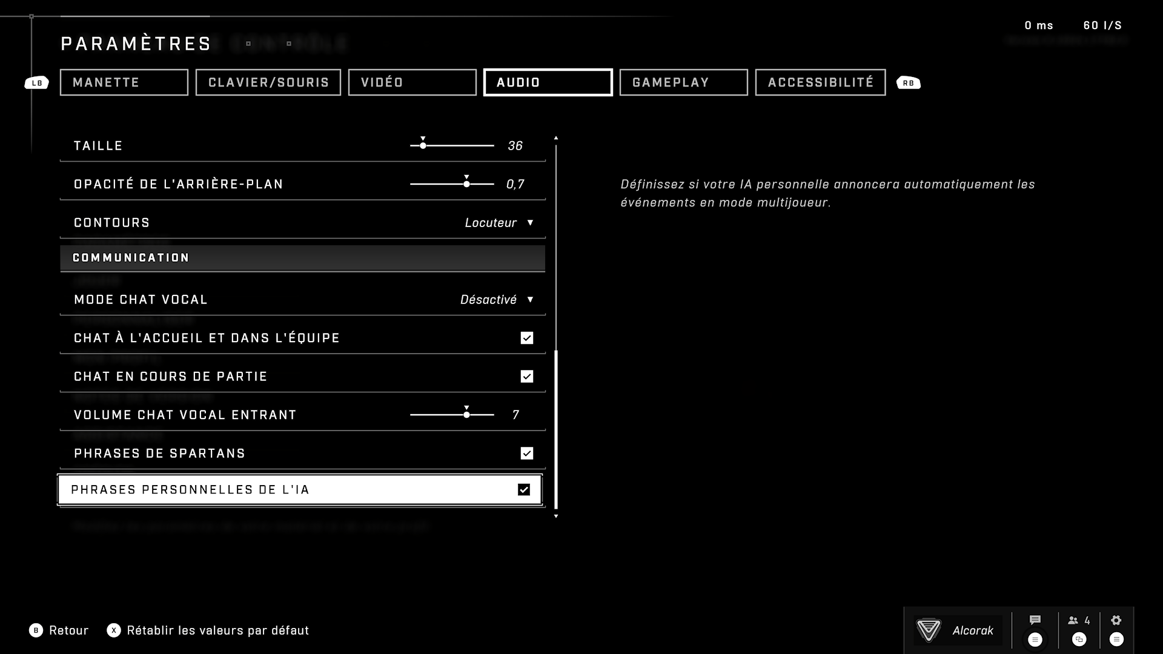Click the X button reset icon
Viewport: 1163px width, 654px height.
(x=113, y=630)
